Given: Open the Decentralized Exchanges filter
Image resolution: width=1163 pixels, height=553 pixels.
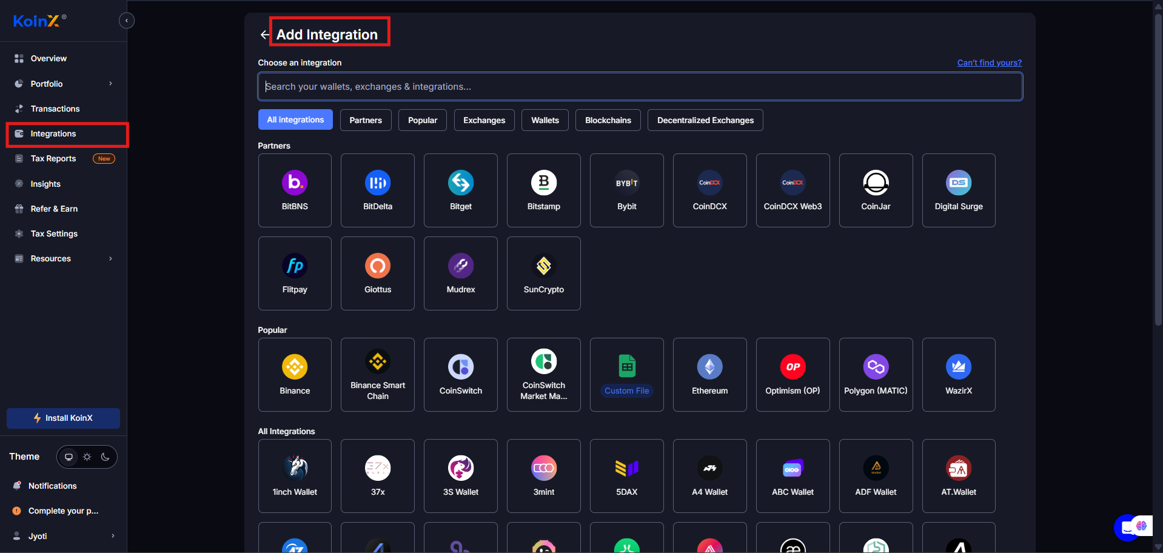Looking at the screenshot, I should (x=705, y=120).
